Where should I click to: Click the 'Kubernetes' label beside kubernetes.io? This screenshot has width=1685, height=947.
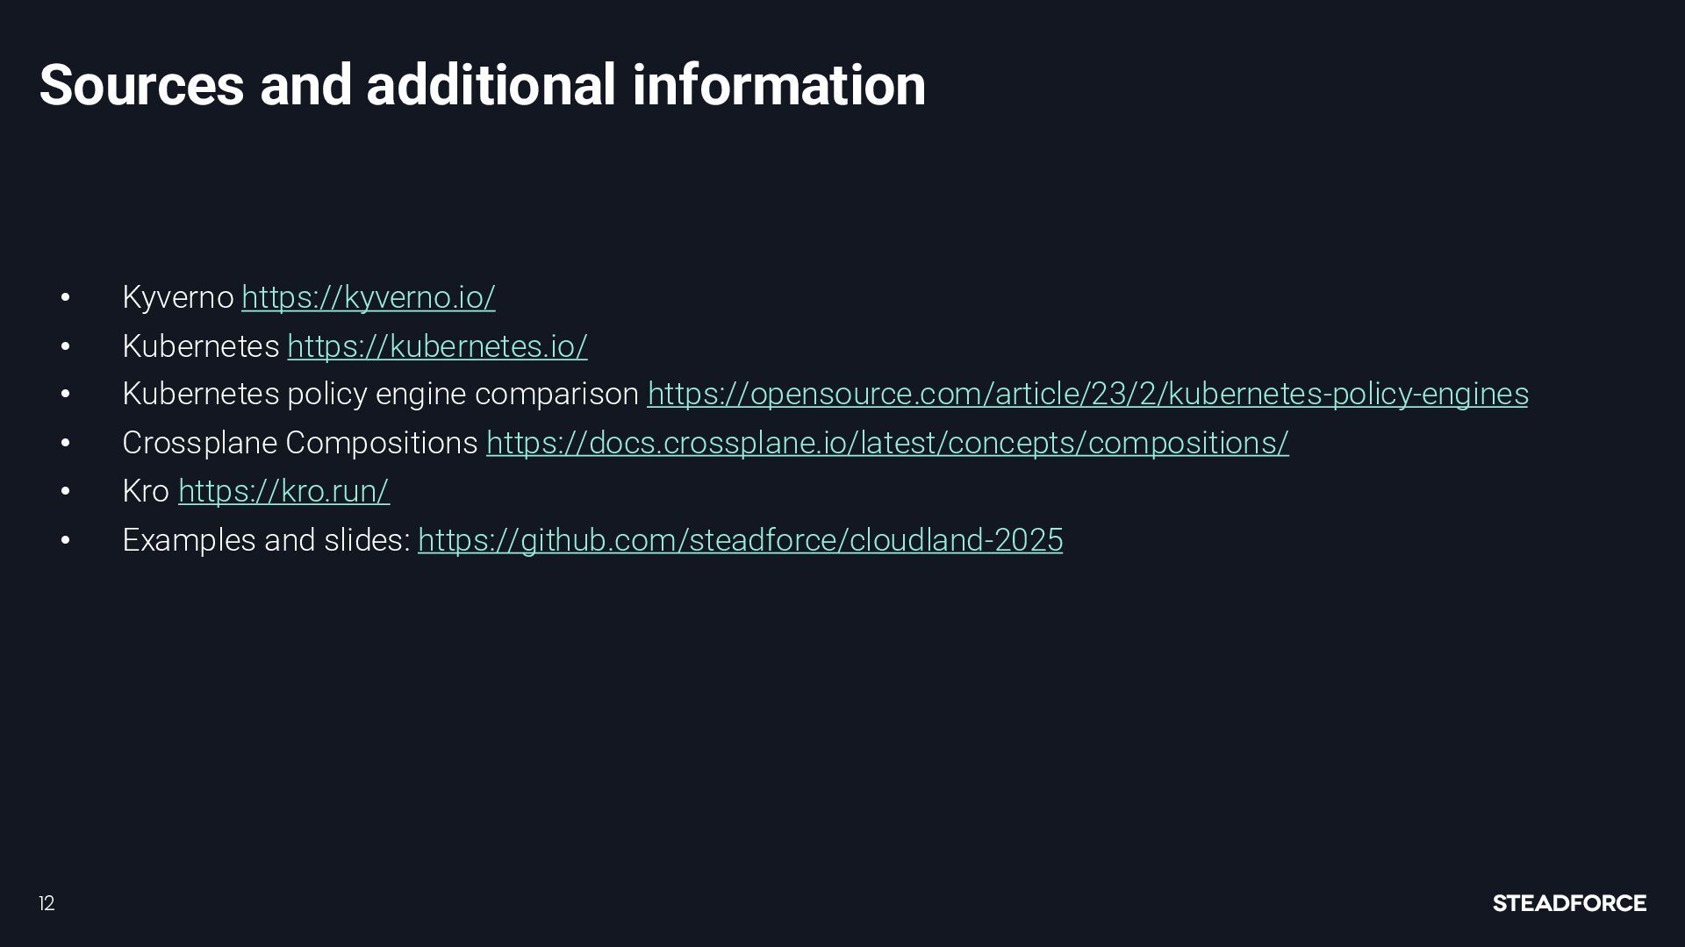(x=201, y=346)
